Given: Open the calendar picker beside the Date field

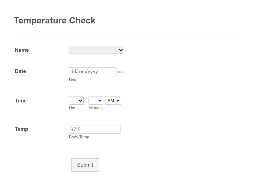Looking at the screenshot, I should pyautogui.click(x=121, y=72).
